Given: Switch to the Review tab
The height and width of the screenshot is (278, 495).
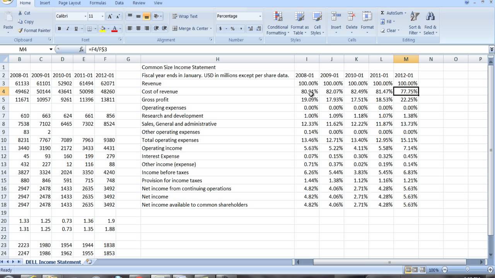Looking at the screenshot, I should [139, 3].
